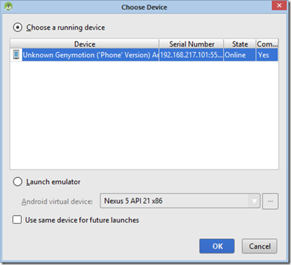Confirm with the OK button
The height and width of the screenshot is (265, 291).
tap(217, 246)
